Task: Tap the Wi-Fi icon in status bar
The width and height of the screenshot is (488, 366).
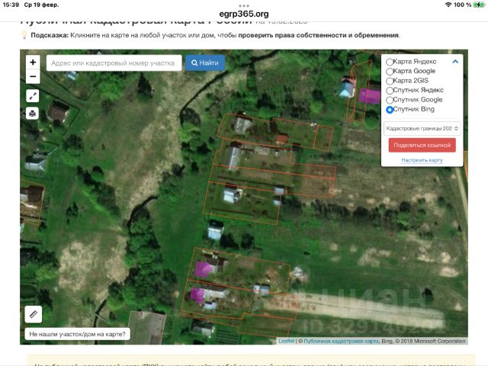Action: point(448,5)
